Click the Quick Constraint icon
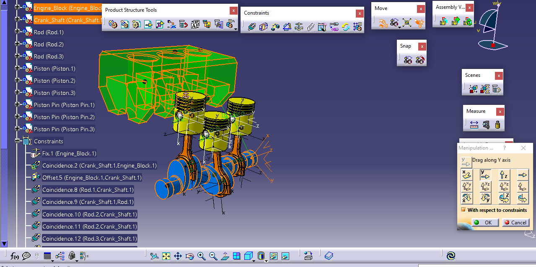The width and height of the screenshot is (536, 267). point(322,27)
